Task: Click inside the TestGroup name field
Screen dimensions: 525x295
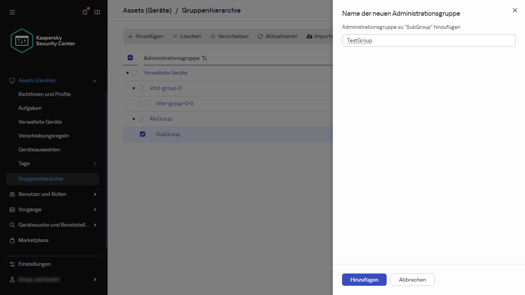Action: [x=429, y=40]
